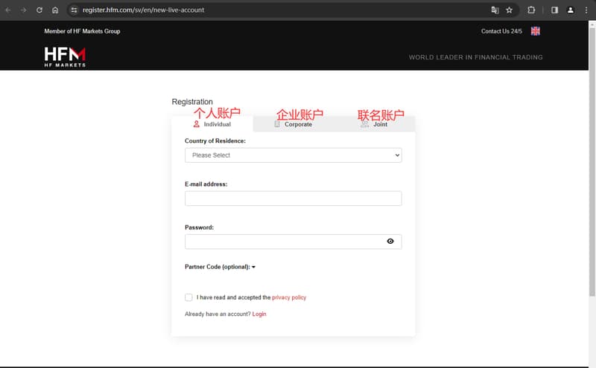Accept the privacy policy checkbox
The image size is (596, 368).
(188, 297)
